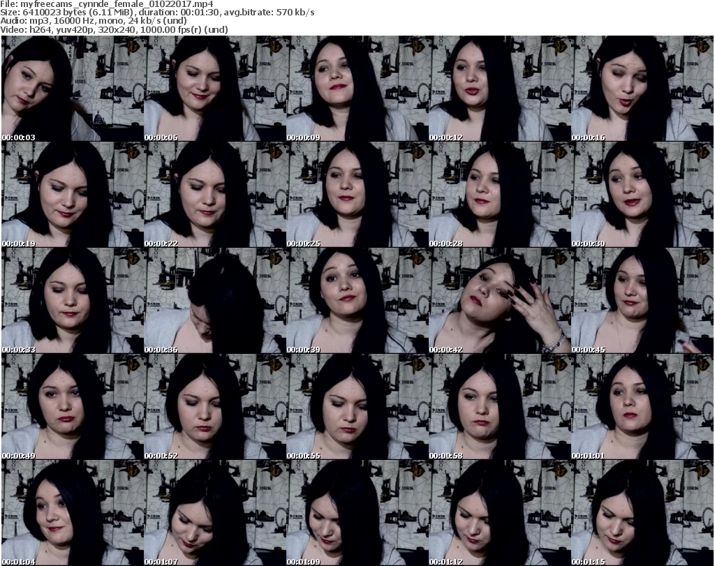715x566 pixels.
Task: Select the thumbnail frame stamped 00:00:16
Action: (x=642, y=89)
